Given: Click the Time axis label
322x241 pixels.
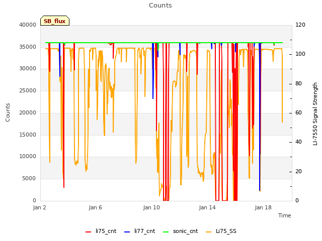Looking at the screenshot, I should tap(285, 215).
